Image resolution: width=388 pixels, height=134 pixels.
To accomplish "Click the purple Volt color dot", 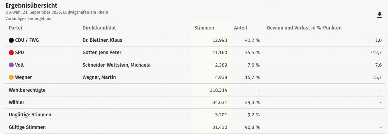I will click(x=11, y=65).
